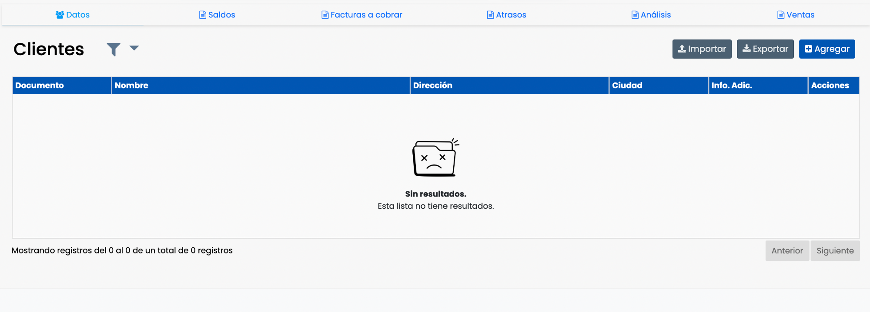
Task: Add a new client with Agregar
Action: 826,49
